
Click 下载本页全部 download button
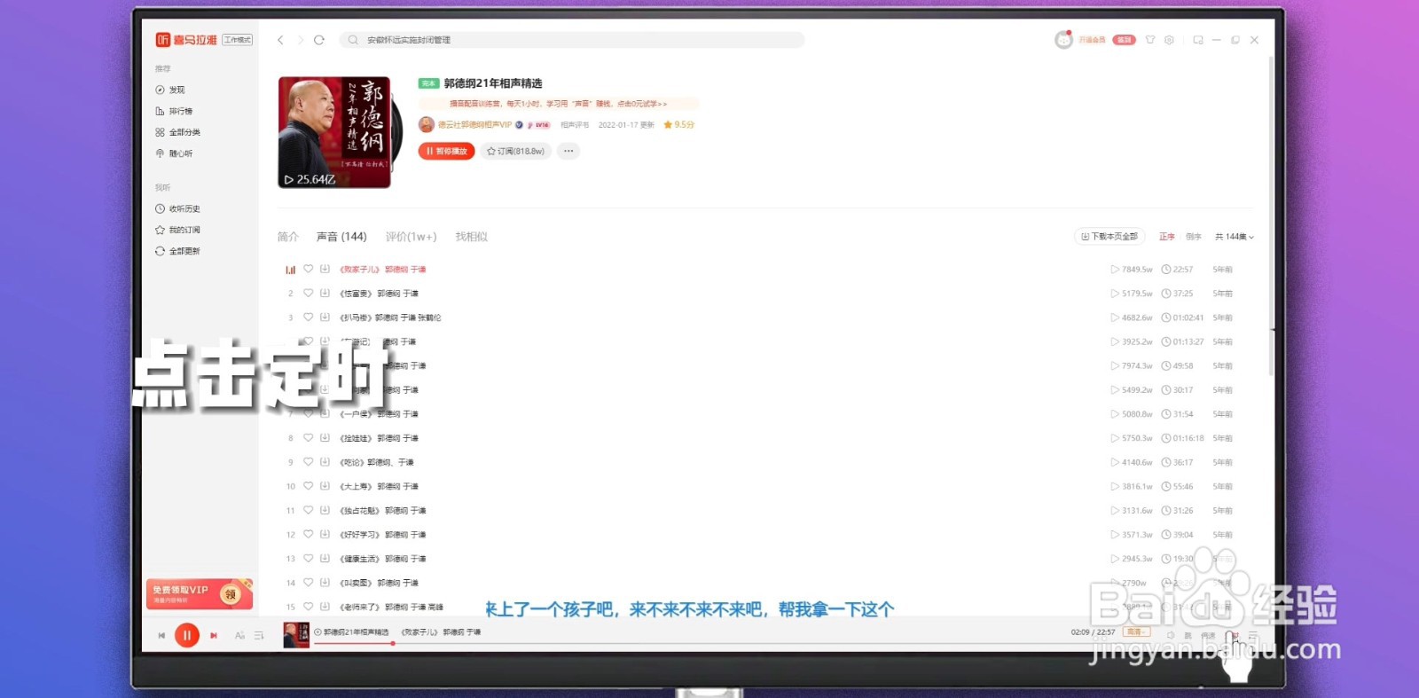(x=1109, y=237)
